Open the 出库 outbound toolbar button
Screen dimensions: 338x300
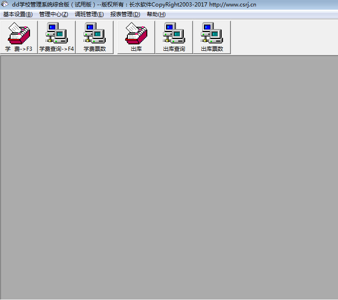(x=136, y=37)
